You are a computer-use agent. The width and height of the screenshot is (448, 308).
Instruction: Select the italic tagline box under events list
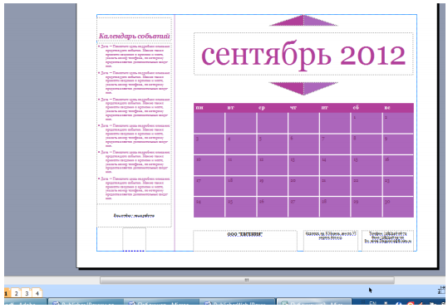click(x=134, y=216)
